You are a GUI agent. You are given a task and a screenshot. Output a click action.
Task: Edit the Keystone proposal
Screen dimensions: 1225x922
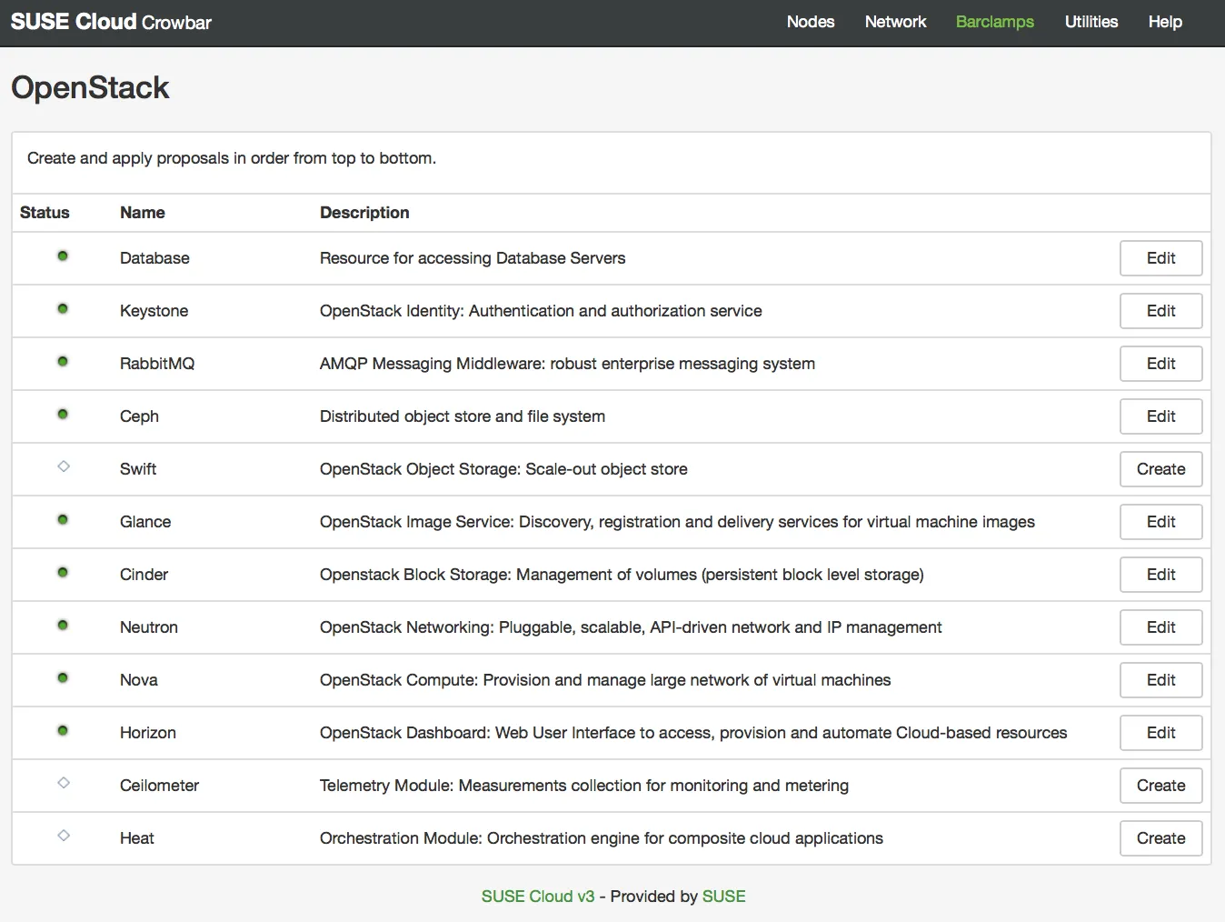tap(1160, 311)
